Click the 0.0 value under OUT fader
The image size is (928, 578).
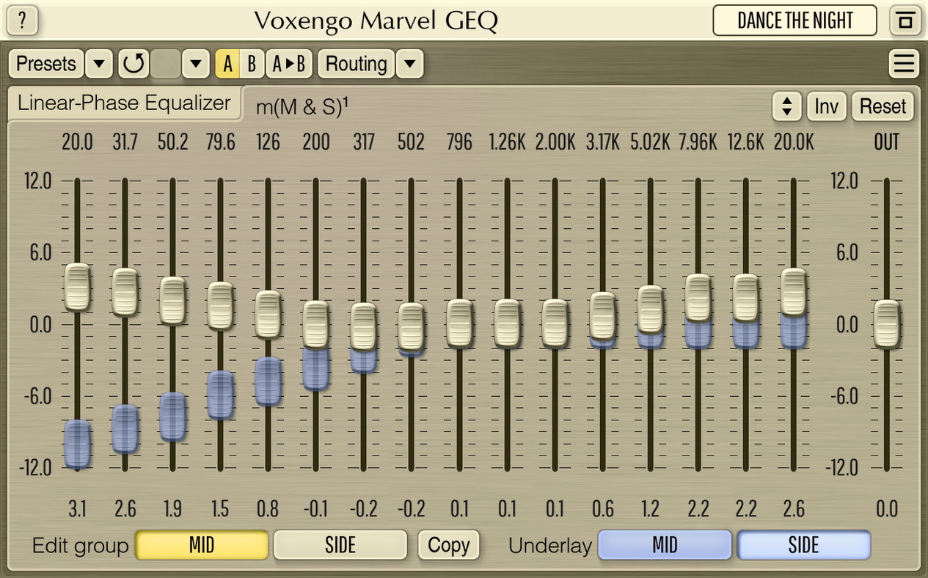point(886,508)
